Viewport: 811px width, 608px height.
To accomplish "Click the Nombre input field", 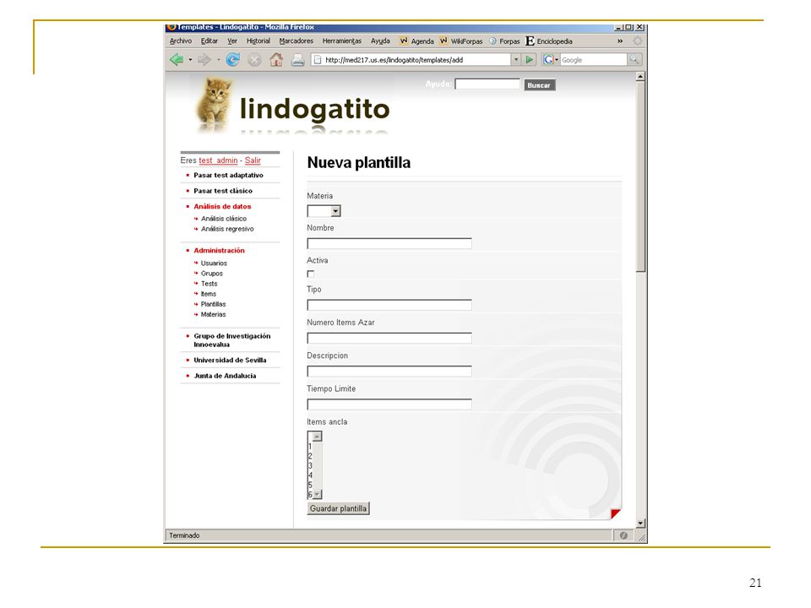I will point(389,243).
